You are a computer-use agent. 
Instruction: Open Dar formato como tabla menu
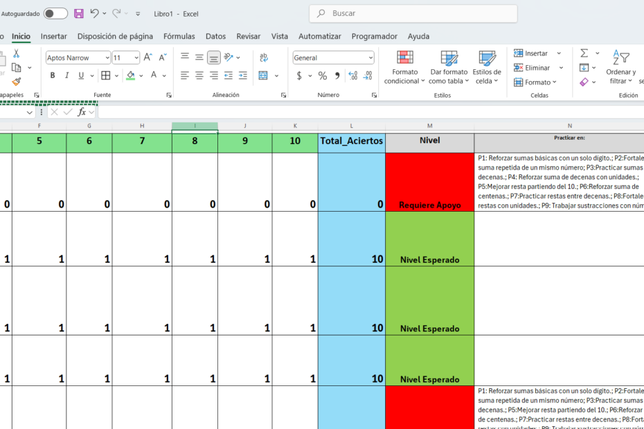click(x=449, y=68)
